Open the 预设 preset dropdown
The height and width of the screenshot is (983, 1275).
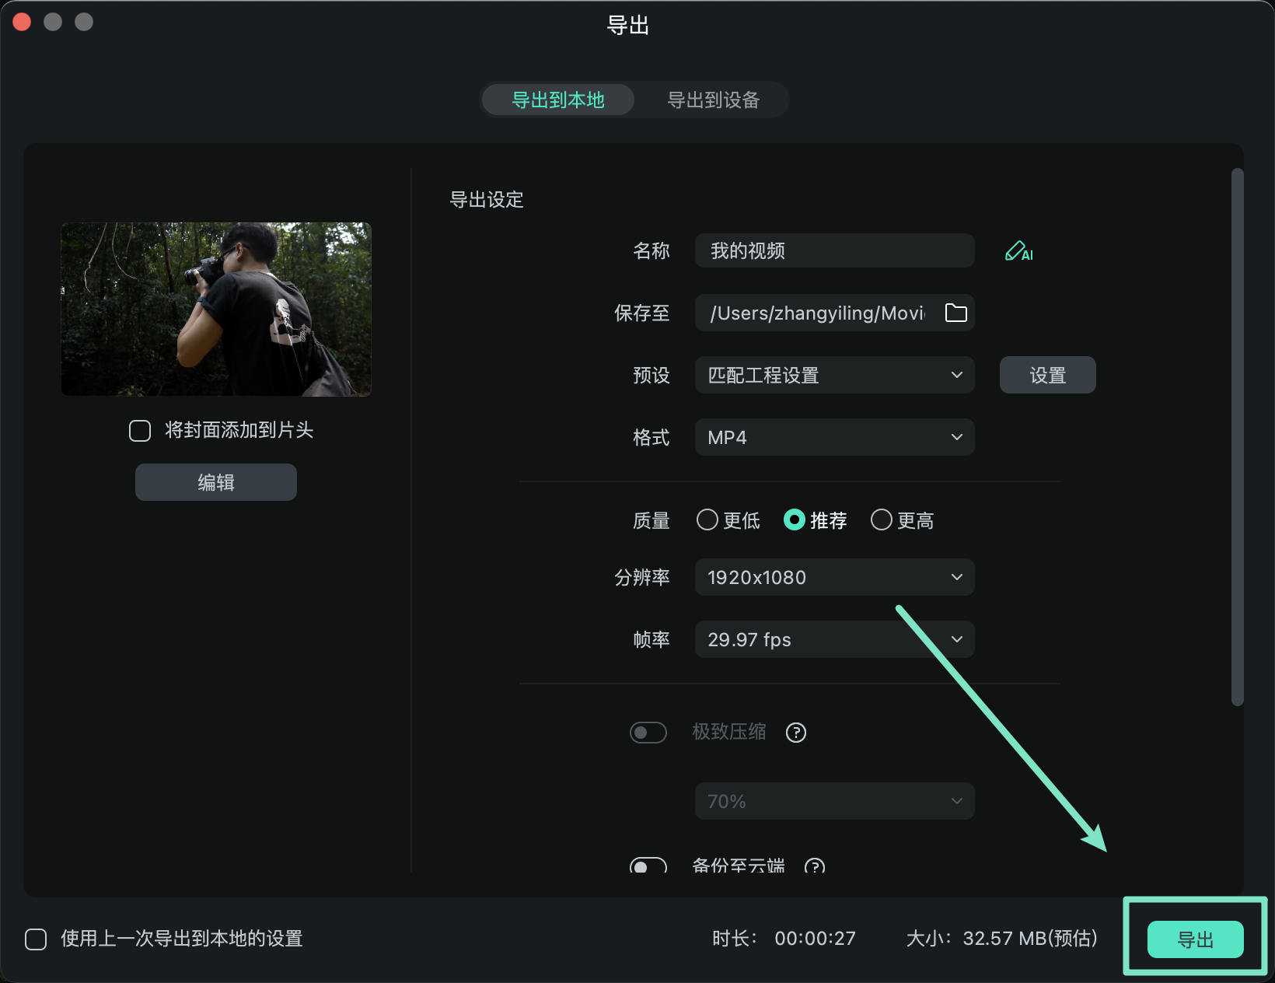pos(834,375)
